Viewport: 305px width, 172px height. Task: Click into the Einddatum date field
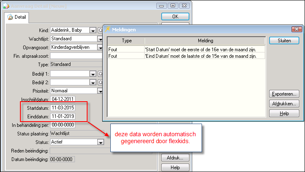(62, 117)
